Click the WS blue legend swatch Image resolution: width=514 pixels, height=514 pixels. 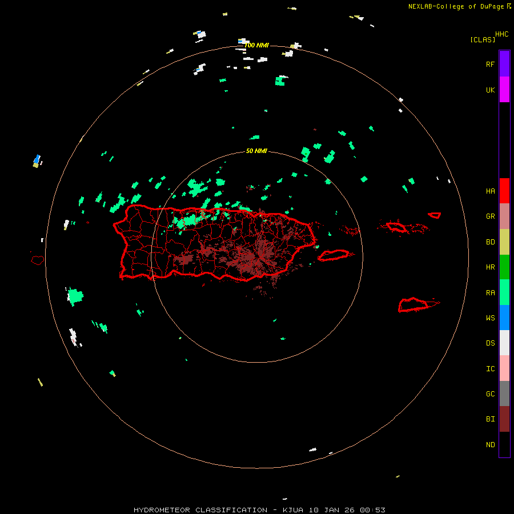(504, 318)
